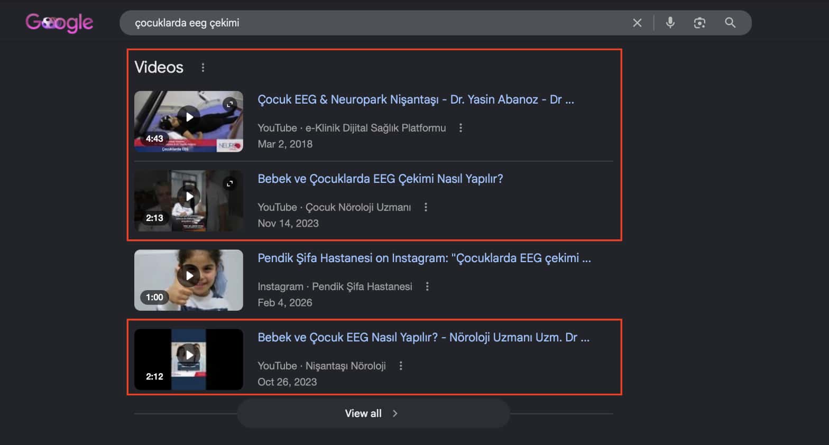Click the View all videos button
The height and width of the screenshot is (445, 829).
coord(373,413)
